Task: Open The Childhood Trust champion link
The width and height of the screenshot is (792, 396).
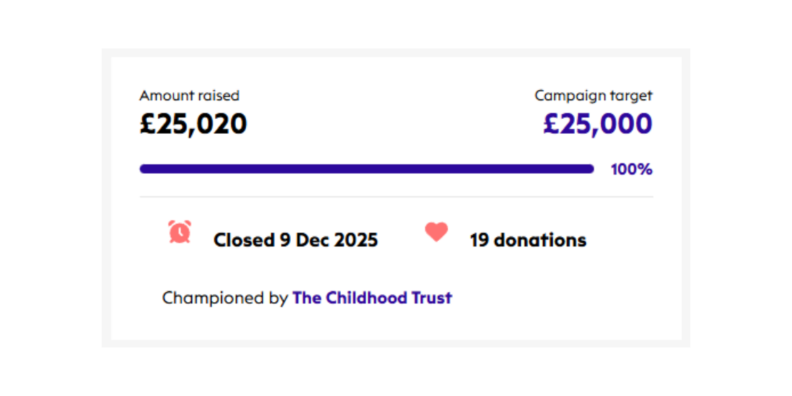Action: pos(372,298)
